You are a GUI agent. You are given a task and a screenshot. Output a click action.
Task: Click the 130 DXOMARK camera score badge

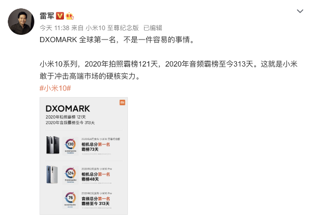coord(70,146)
